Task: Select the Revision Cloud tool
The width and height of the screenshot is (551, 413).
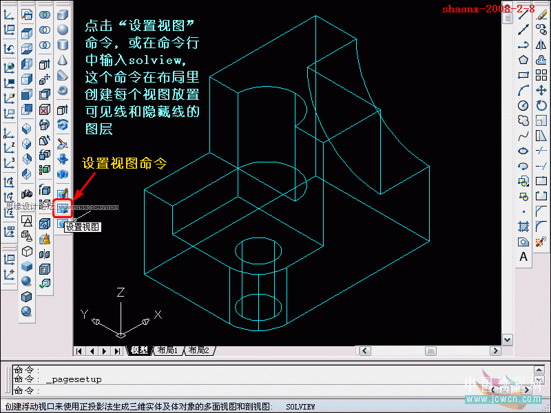Action: click(x=523, y=120)
